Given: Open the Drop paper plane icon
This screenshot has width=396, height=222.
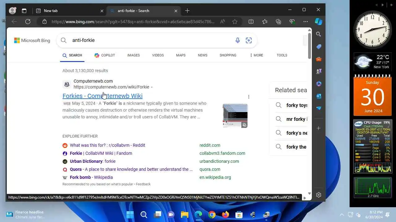Looking at the screenshot, I should (319, 108).
